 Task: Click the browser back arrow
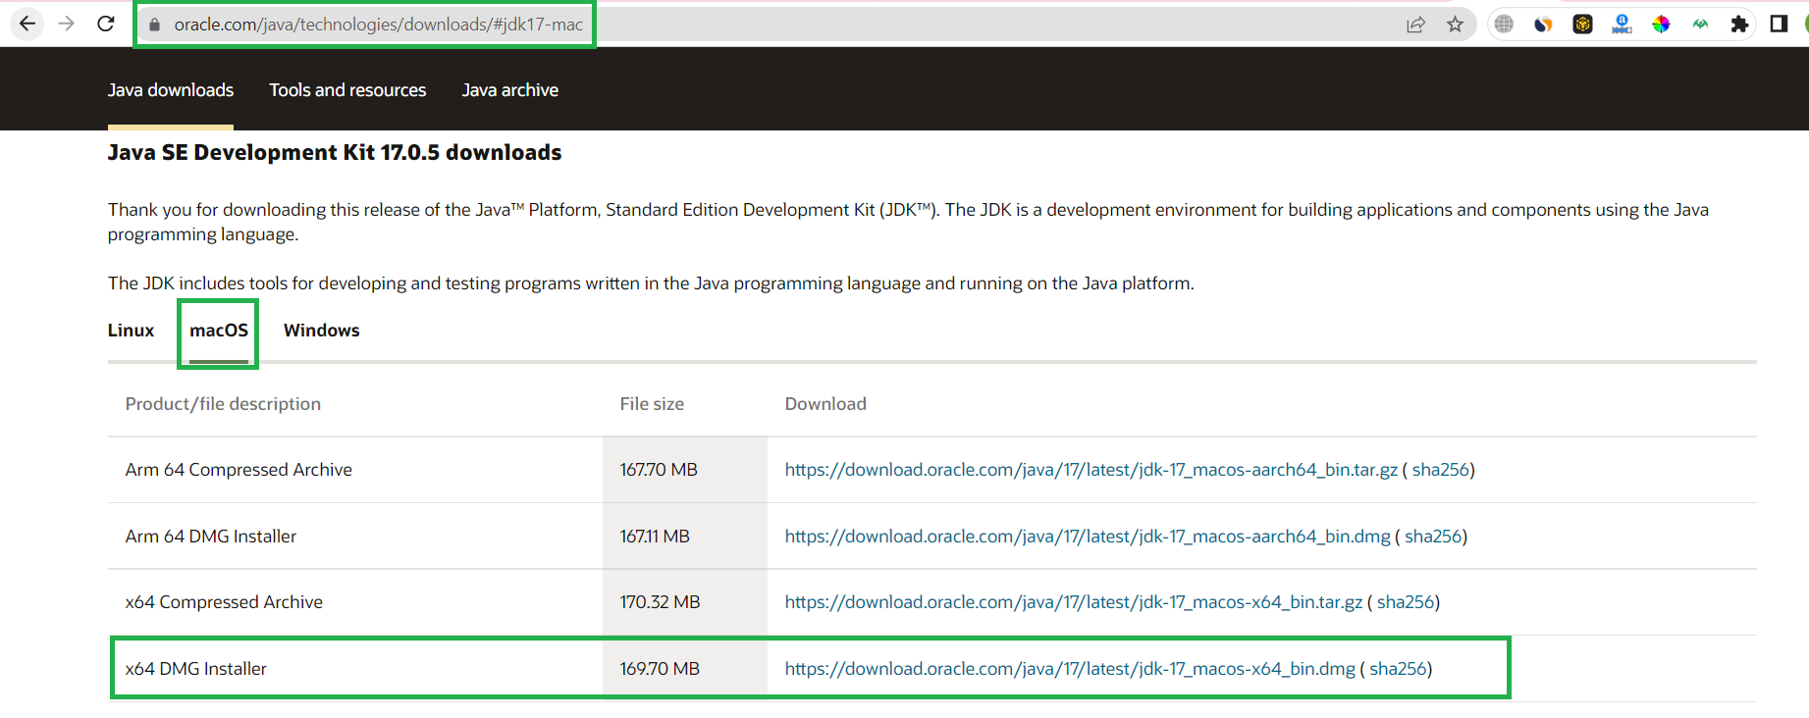coord(27,24)
